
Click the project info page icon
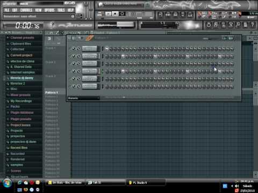245,25
